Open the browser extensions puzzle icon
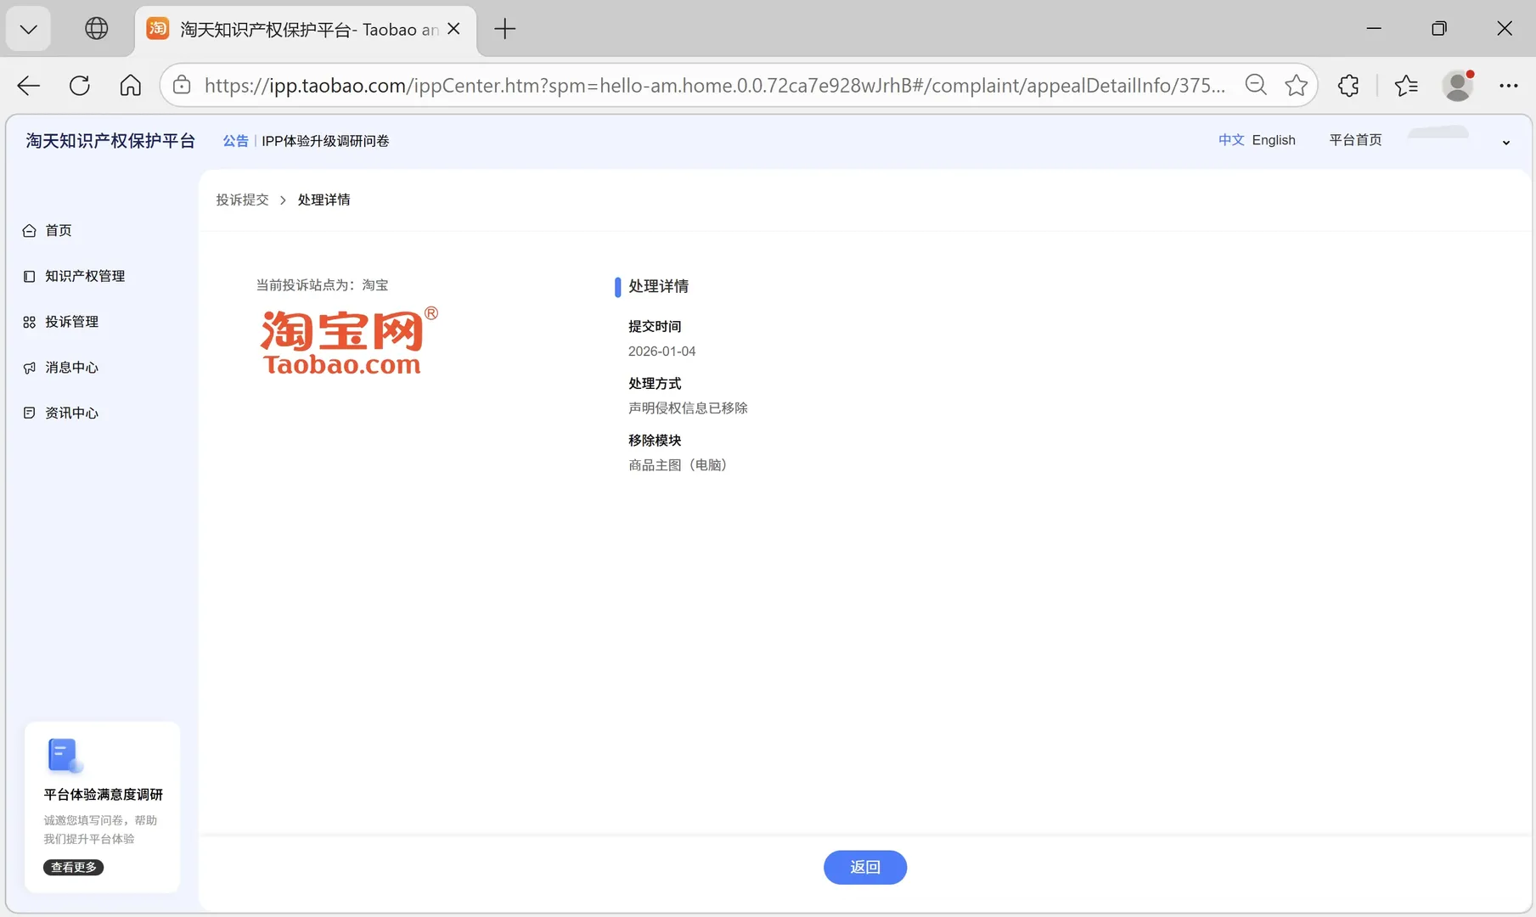Image resolution: width=1536 pixels, height=917 pixels. (x=1348, y=85)
